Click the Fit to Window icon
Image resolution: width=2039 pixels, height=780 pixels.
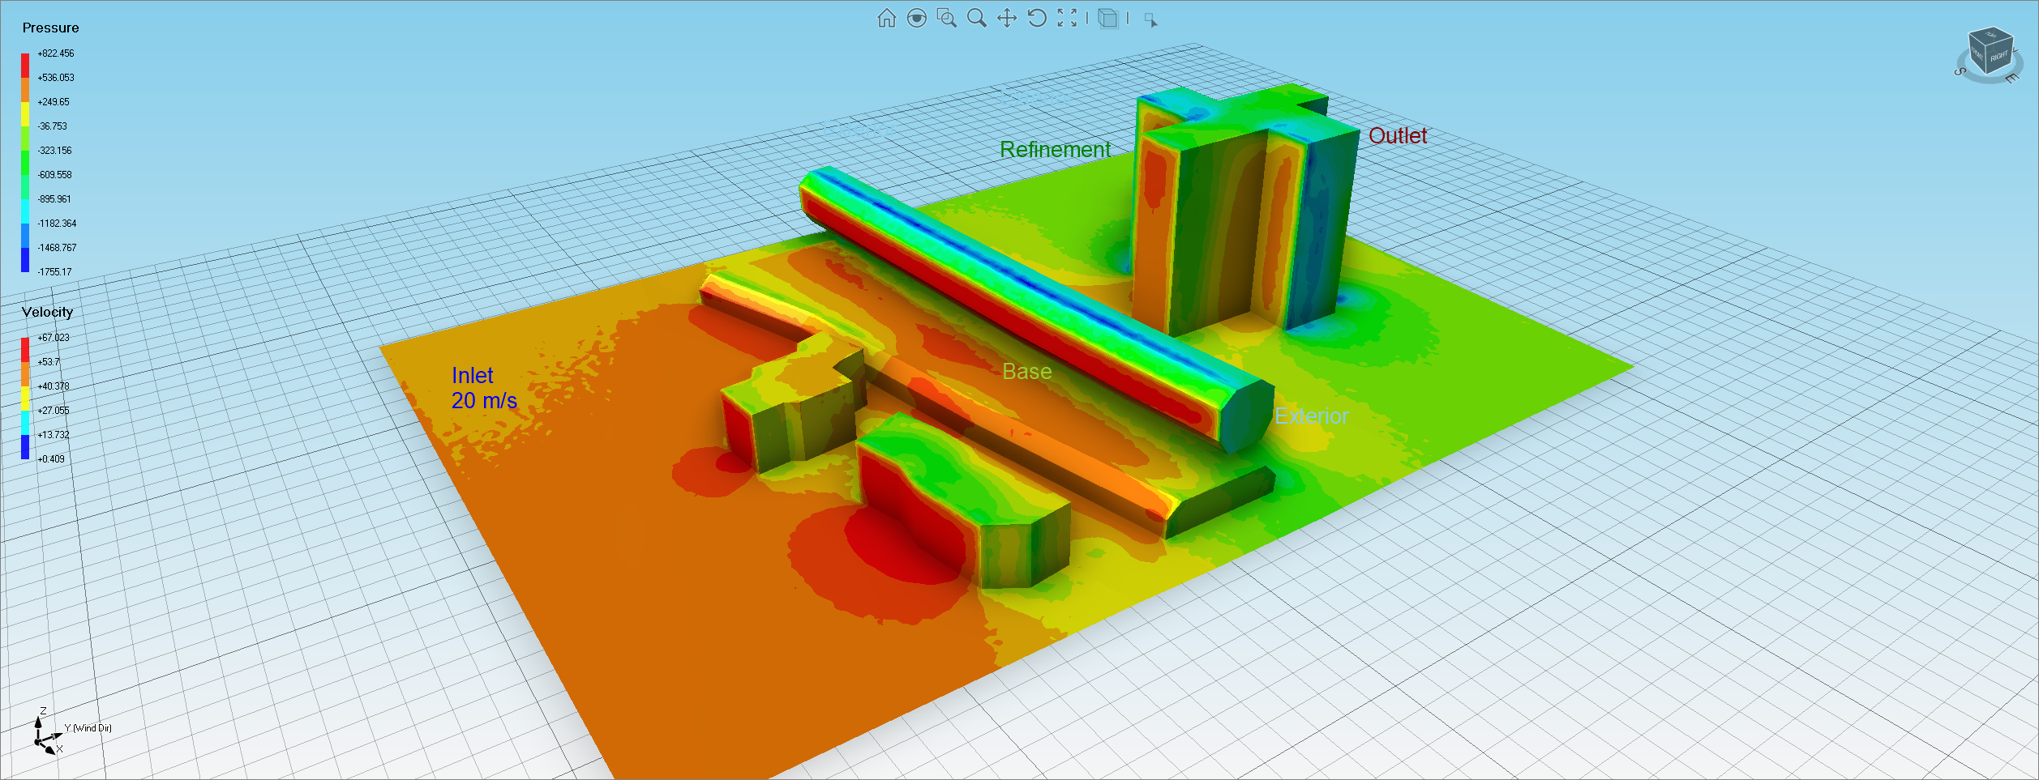pyautogui.click(x=1067, y=19)
